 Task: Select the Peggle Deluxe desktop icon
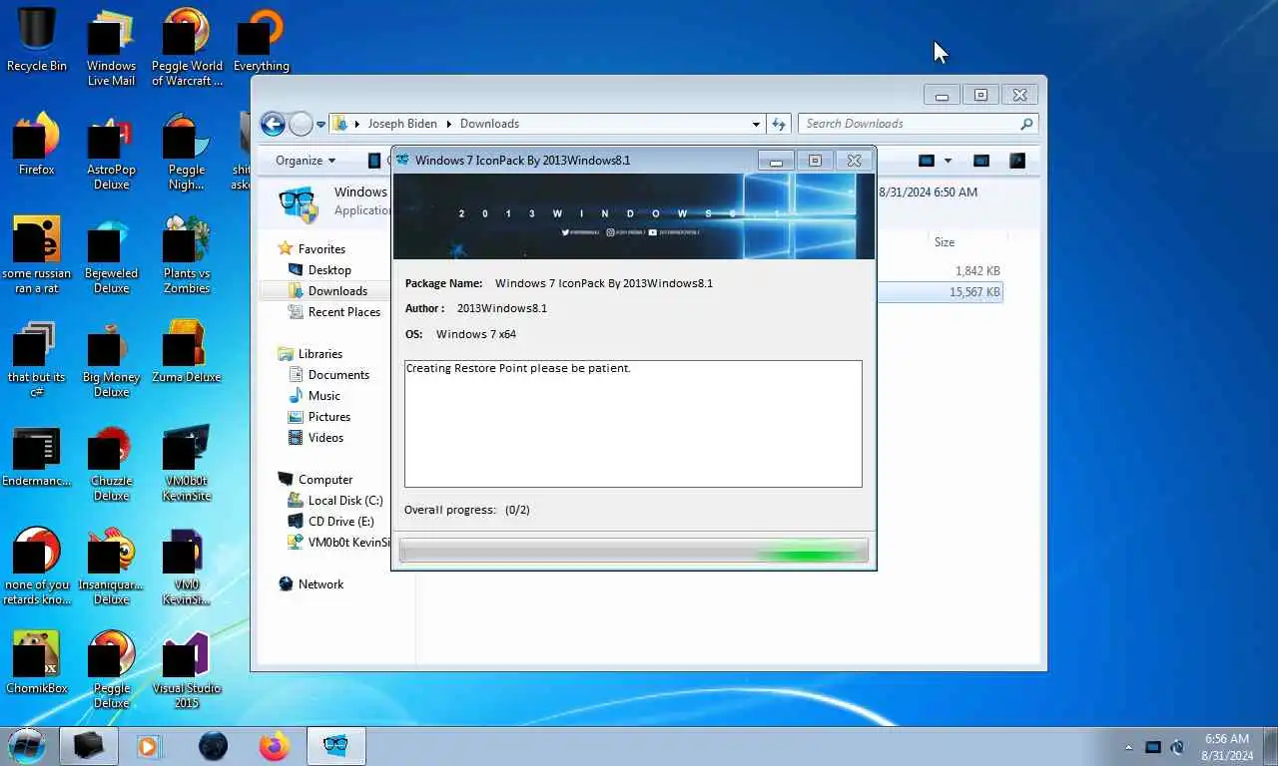point(111,670)
